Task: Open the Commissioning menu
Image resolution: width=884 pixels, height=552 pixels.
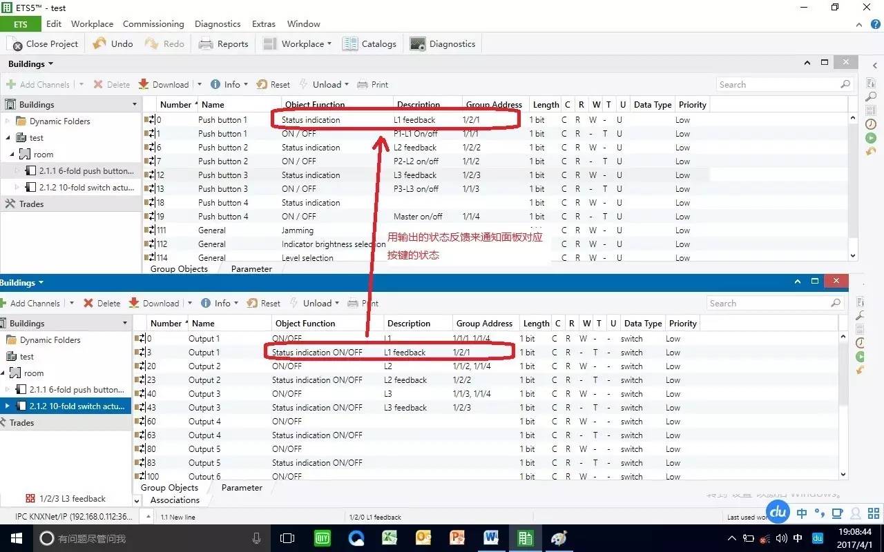Action: tap(153, 23)
